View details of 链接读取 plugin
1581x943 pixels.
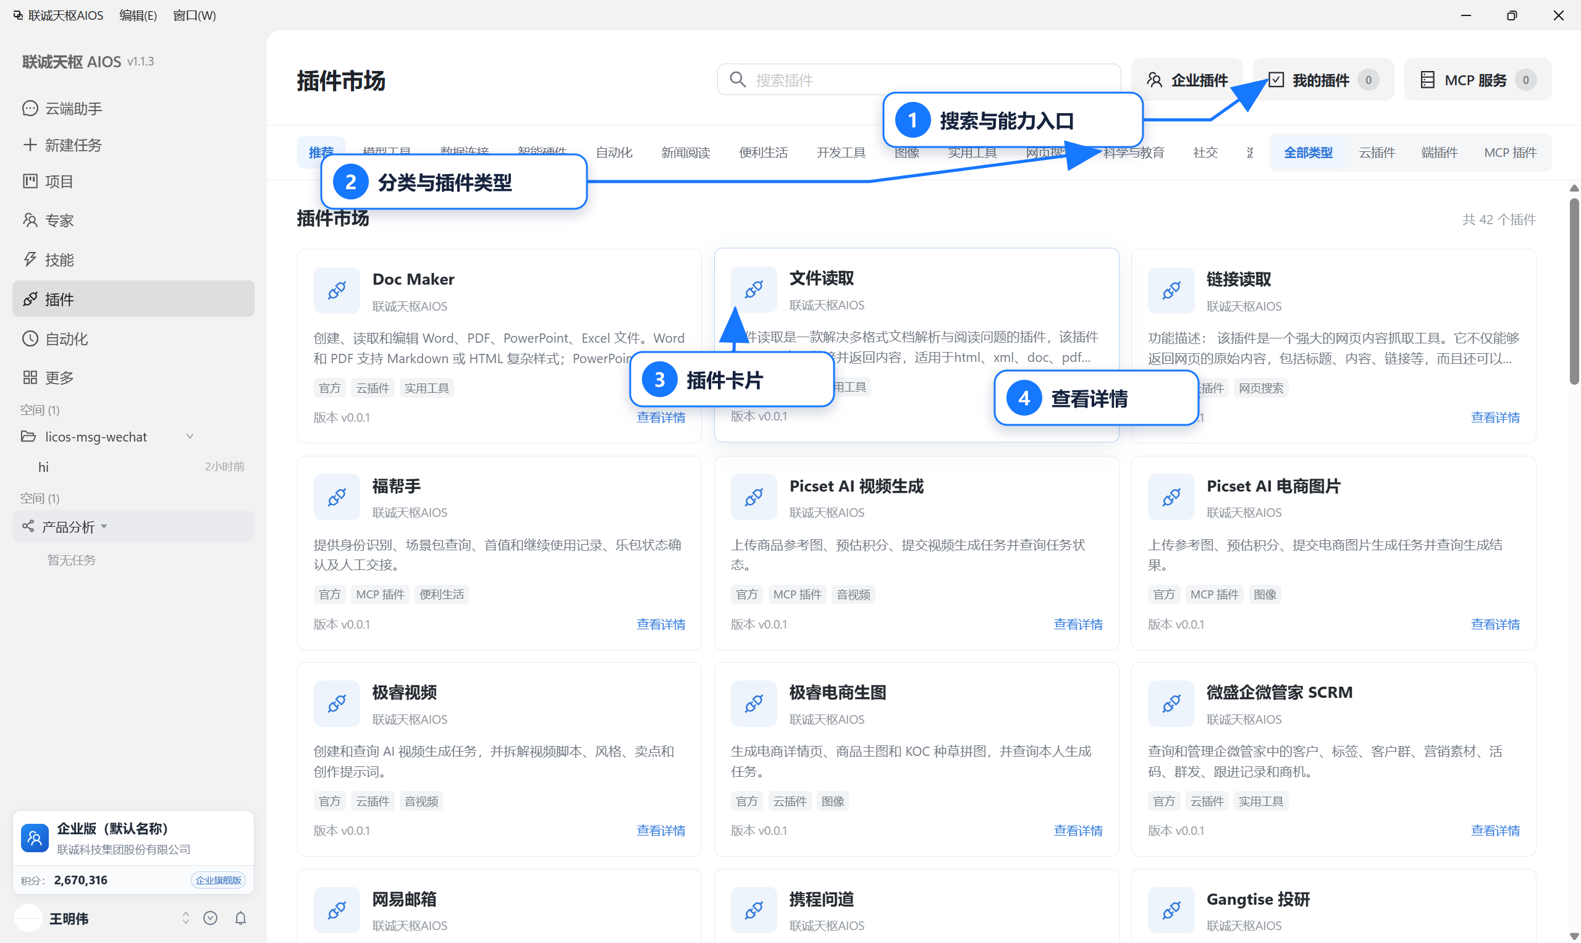(x=1495, y=417)
